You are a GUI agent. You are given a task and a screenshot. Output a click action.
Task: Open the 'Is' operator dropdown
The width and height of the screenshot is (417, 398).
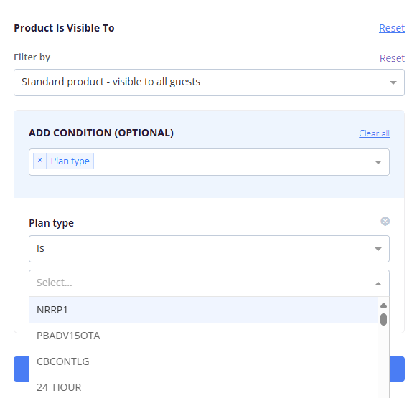[x=209, y=249]
